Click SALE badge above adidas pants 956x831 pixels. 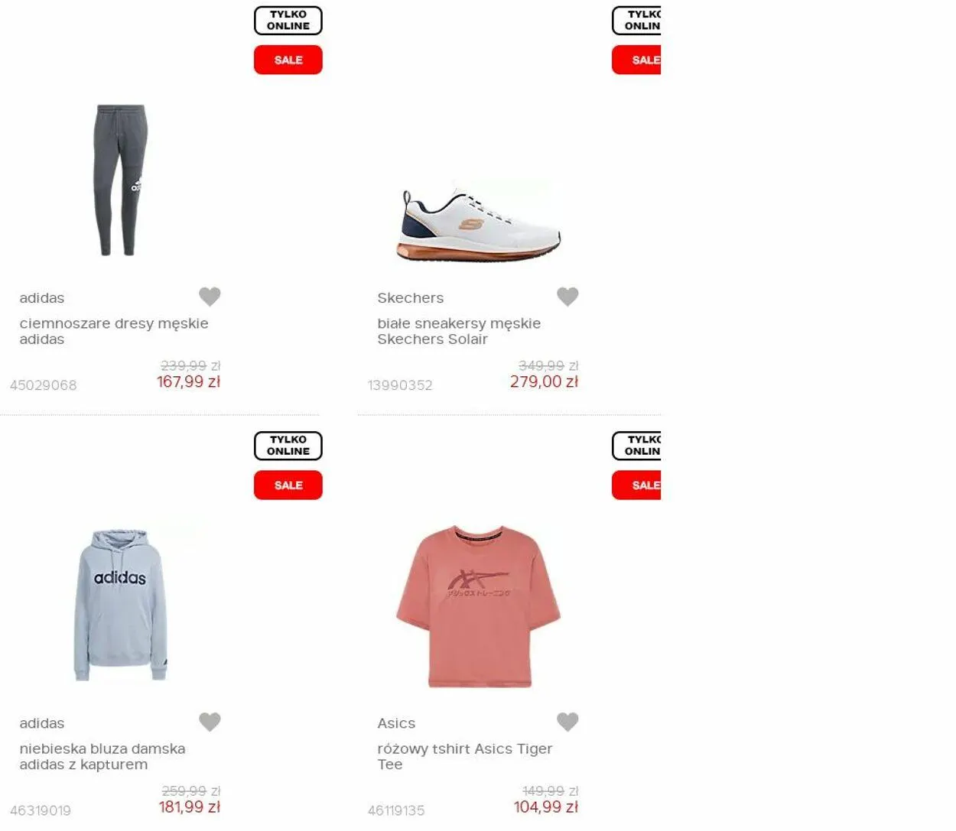[288, 60]
